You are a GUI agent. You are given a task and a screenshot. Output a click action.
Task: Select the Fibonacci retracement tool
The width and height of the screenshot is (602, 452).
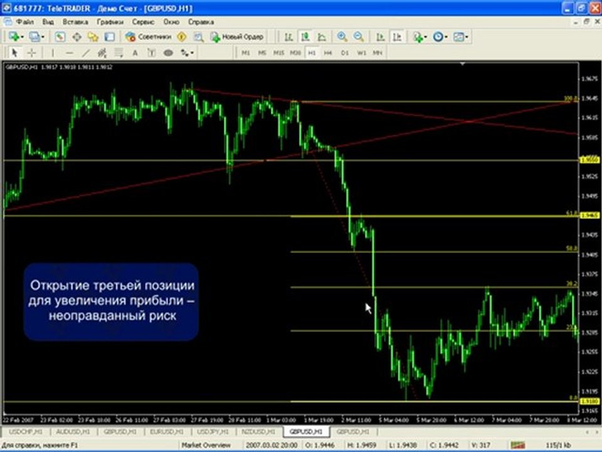119,53
